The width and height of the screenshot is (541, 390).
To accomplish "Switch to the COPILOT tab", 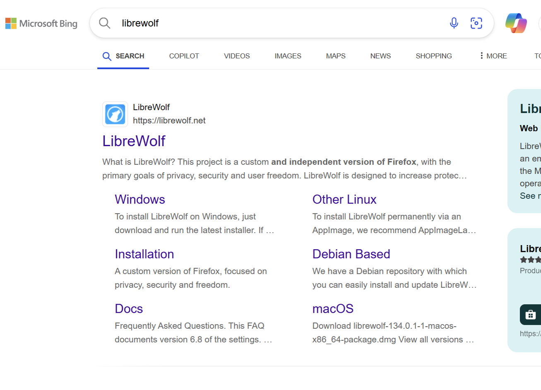I will point(184,56).
